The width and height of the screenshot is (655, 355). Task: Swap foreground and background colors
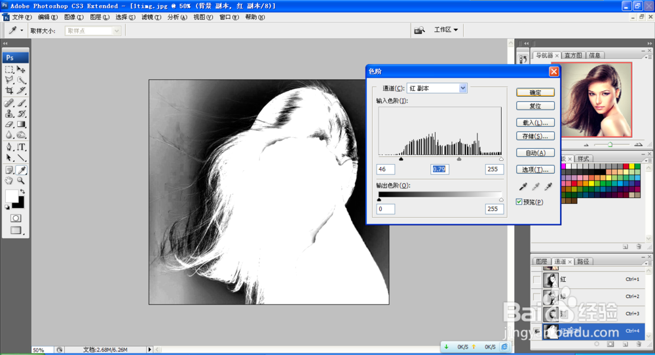[x=23, y=192]
